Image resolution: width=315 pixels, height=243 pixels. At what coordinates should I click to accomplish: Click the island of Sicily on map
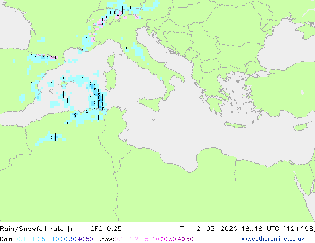point(151,103)
